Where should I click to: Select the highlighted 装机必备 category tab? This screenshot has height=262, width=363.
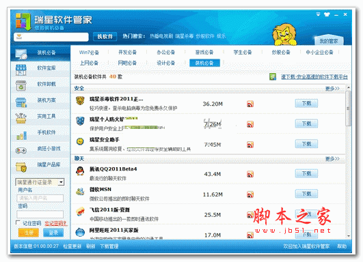pyautogui.click(x=204, y=63)
